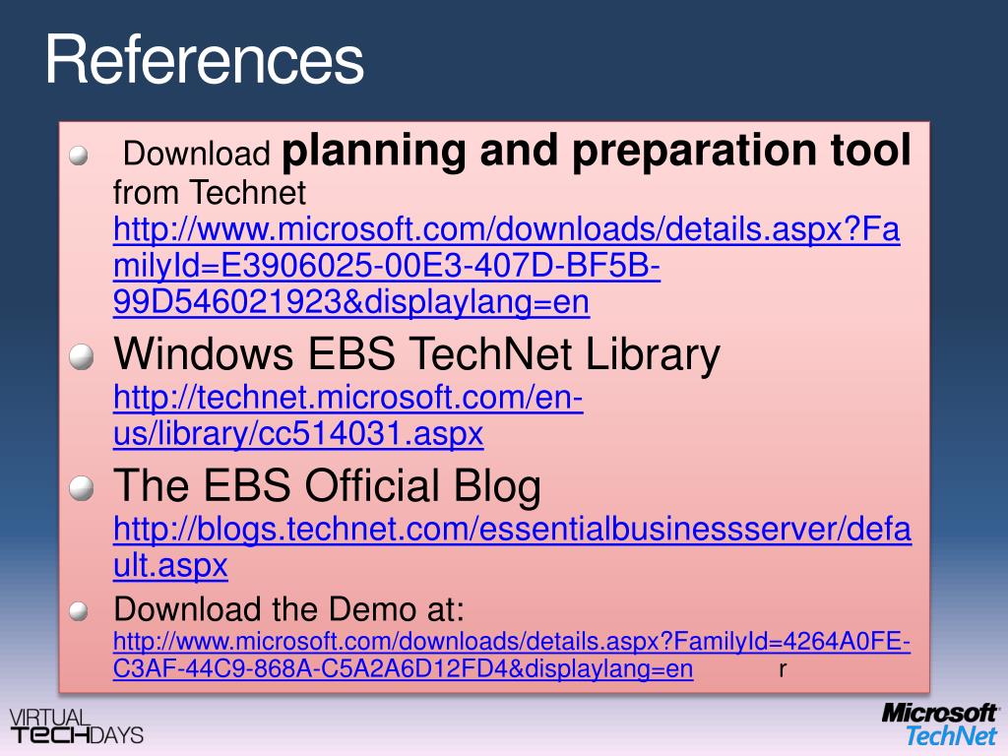Open the planning and preparation tool download link
Viewport: 1008px width, 756px height.
(x=507, y=266)
